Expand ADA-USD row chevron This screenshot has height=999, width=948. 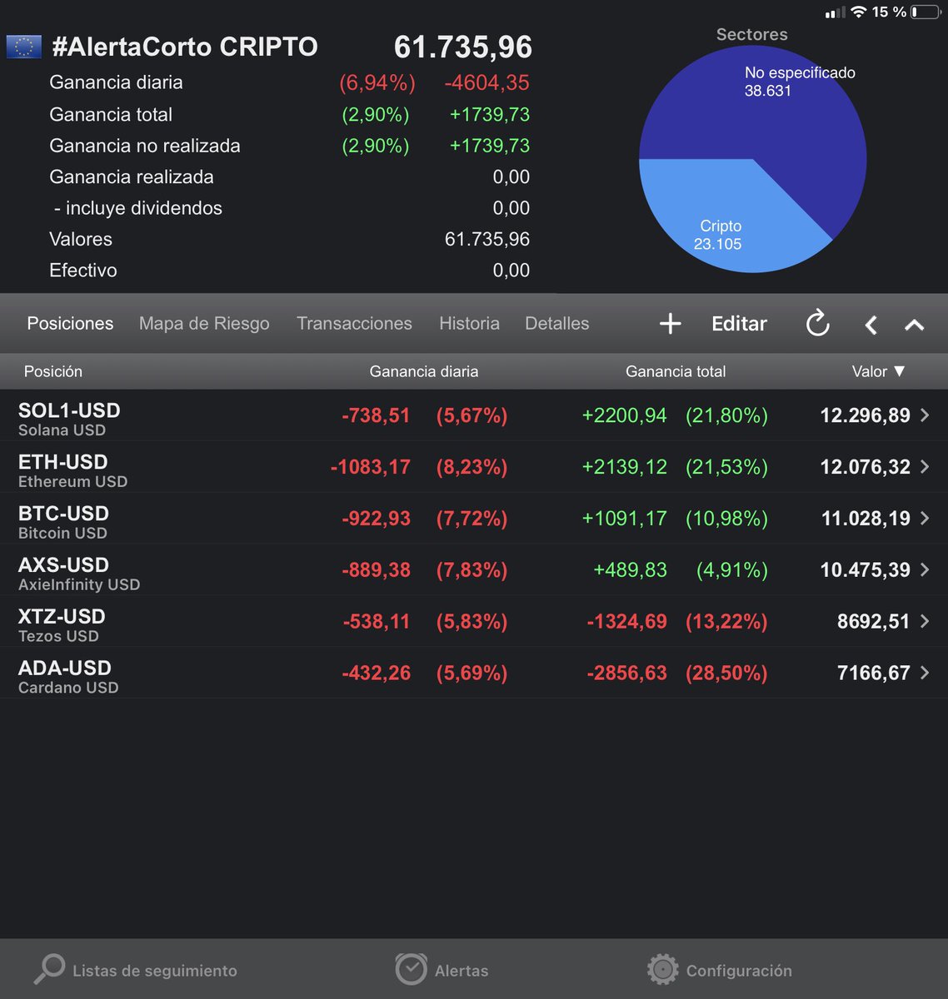coord(925,673)
